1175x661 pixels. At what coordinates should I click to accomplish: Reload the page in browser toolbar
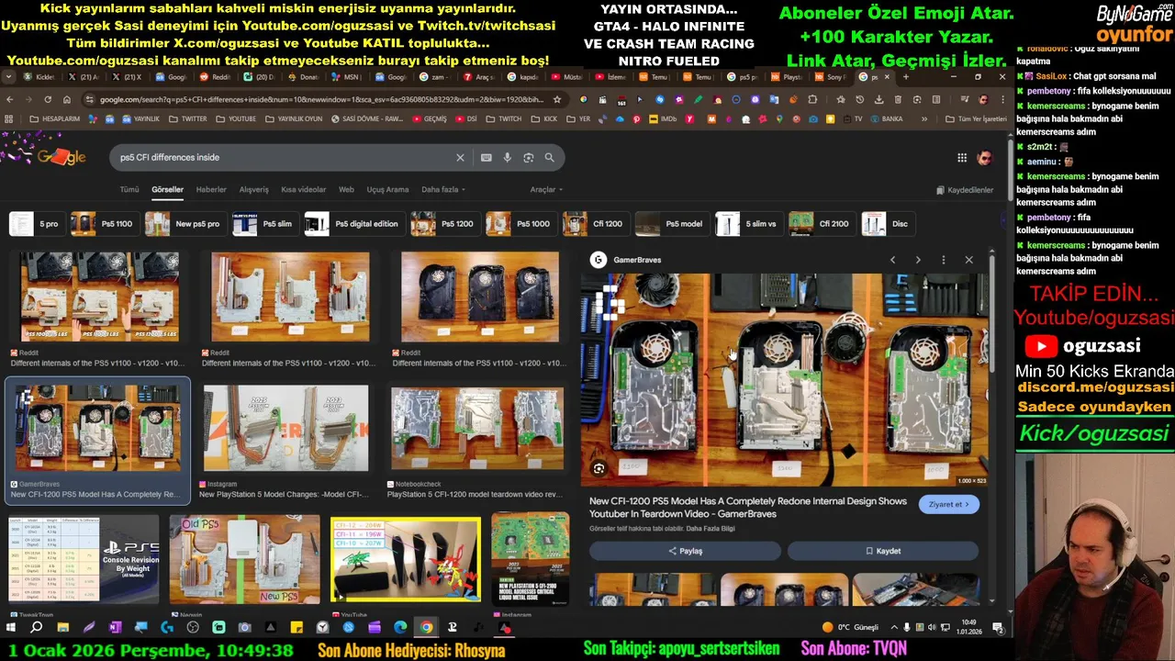tap(48, 99)
